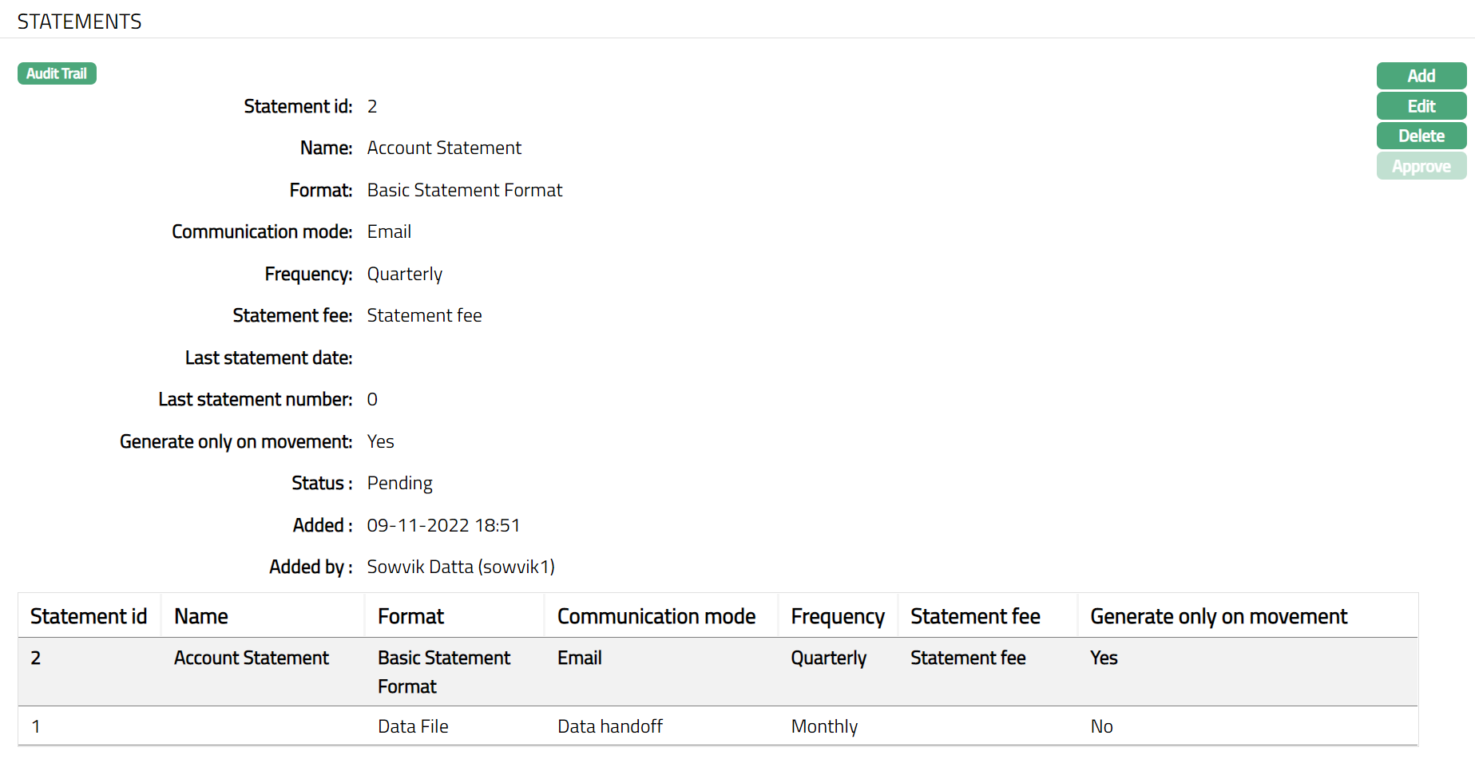
Task: Click the Frequency column header
Action: pos(837,616)
